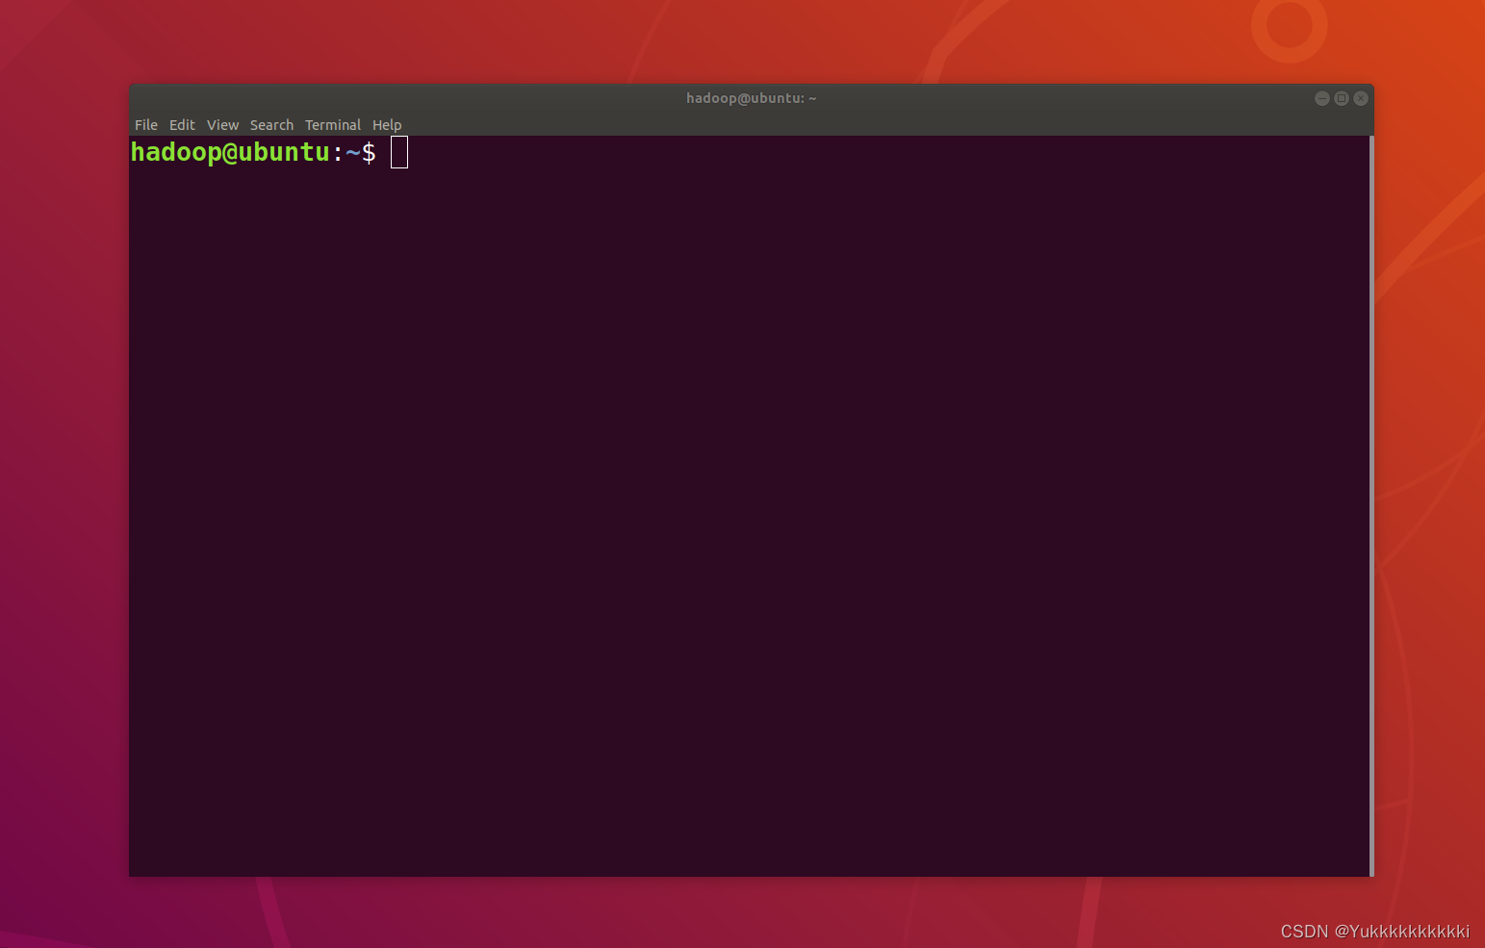Open the File menu
1485x948 pixels.
[146, 125]
